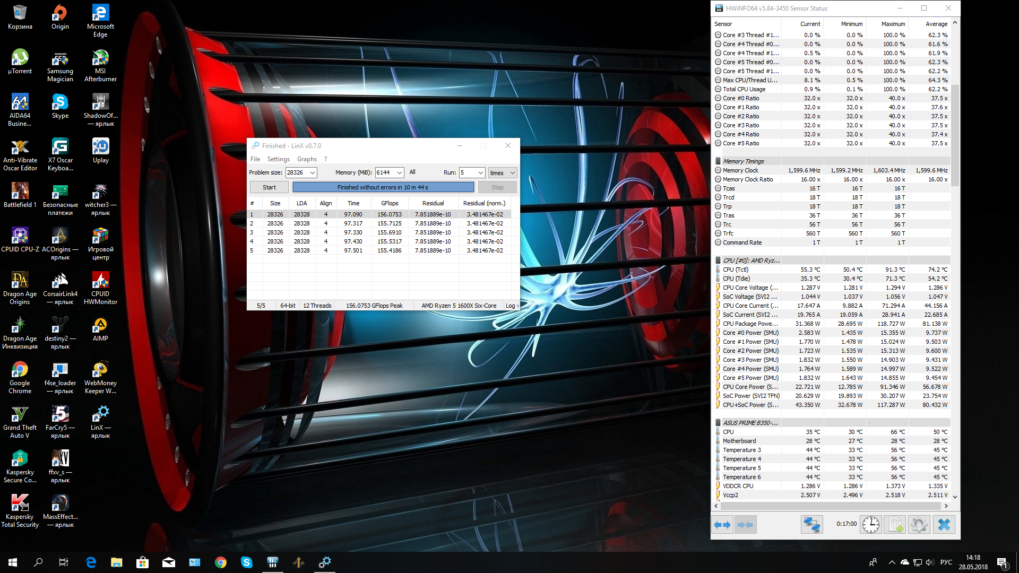Screen dimensions: 1019x573
Task: Open LinX Graphs menu
Action: (307, 159)
